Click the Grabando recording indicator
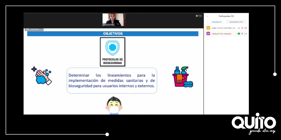The image size is (281, 140). click(34, 29)
